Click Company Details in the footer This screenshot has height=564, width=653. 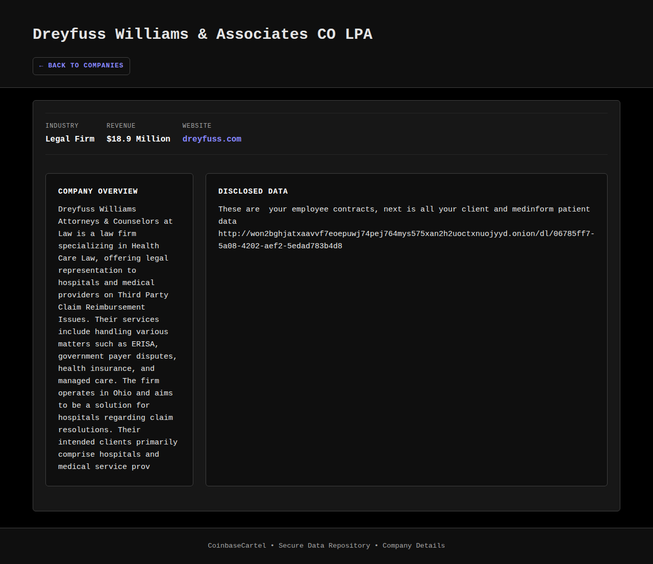(x=414, y=546)
